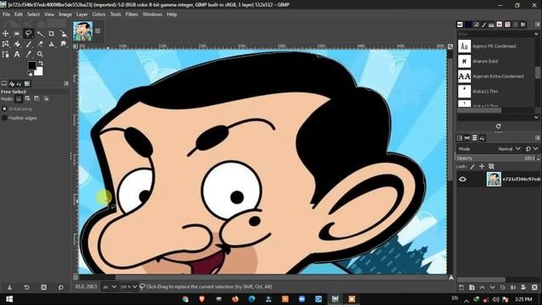542x305 pixels.
Task: Click the lock alpha channel icon
Action: (491, 166)
